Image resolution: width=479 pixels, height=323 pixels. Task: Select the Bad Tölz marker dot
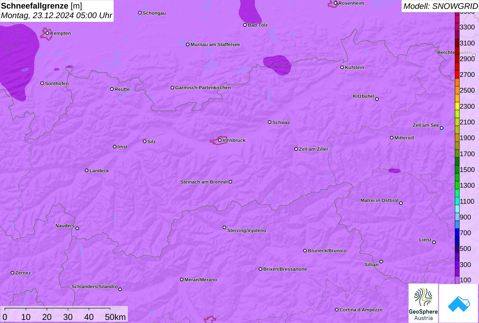pos(245,25)
